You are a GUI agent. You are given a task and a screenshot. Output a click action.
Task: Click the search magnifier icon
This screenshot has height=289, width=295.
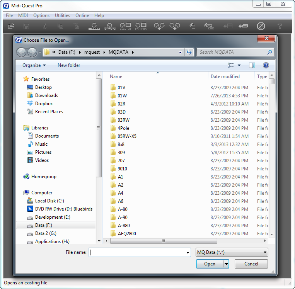[x=269, y=52]
